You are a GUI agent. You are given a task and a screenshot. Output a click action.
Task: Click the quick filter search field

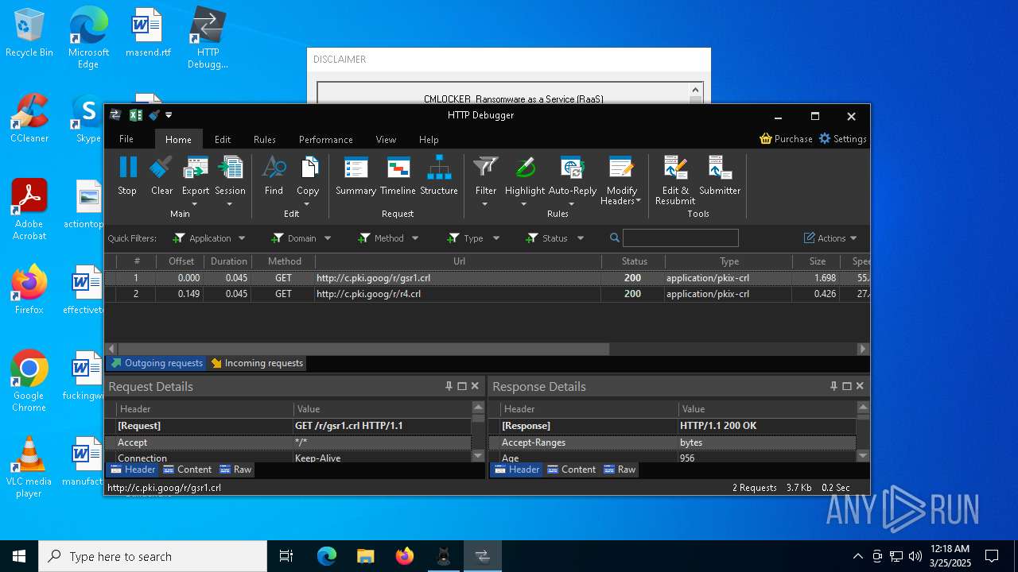pos(680,238)
